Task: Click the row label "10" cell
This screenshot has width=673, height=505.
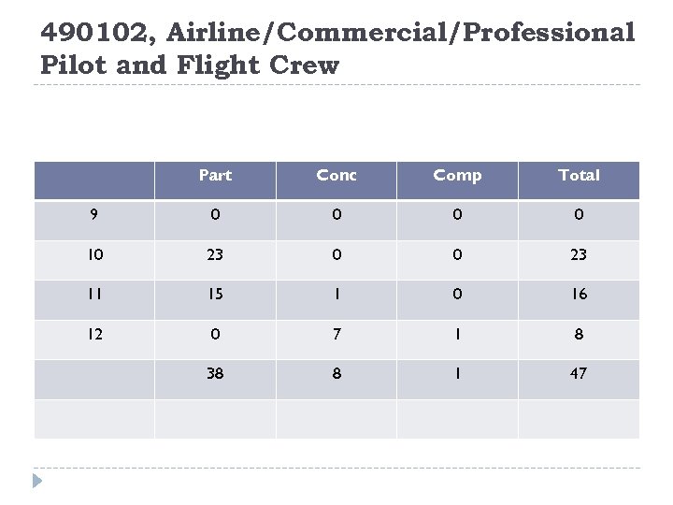Action: click(94, 254)
